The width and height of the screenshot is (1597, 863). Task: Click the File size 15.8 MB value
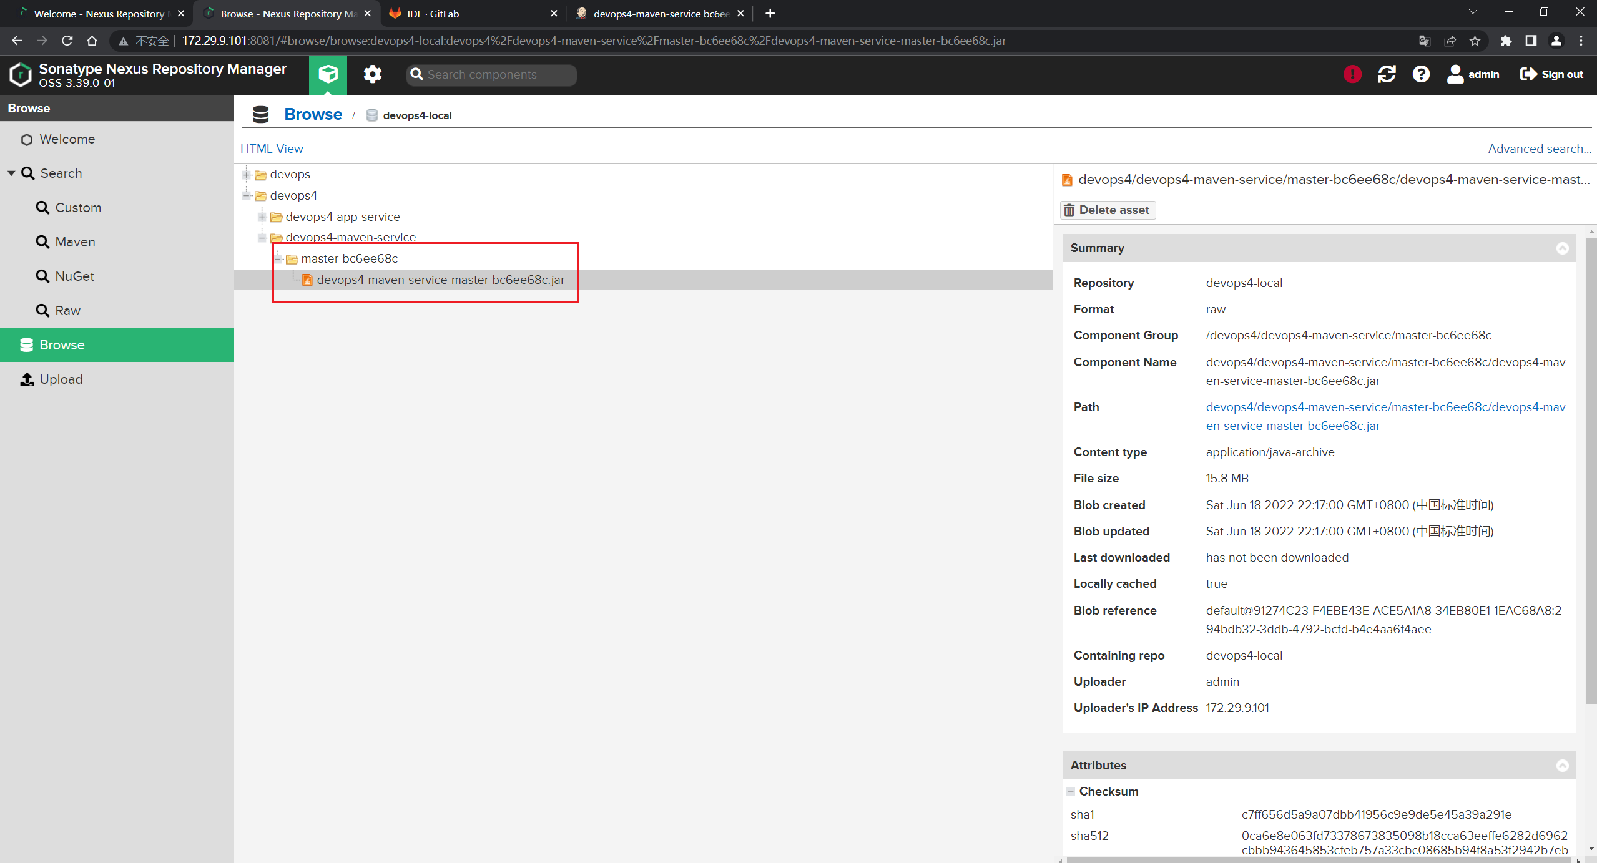1227,479
